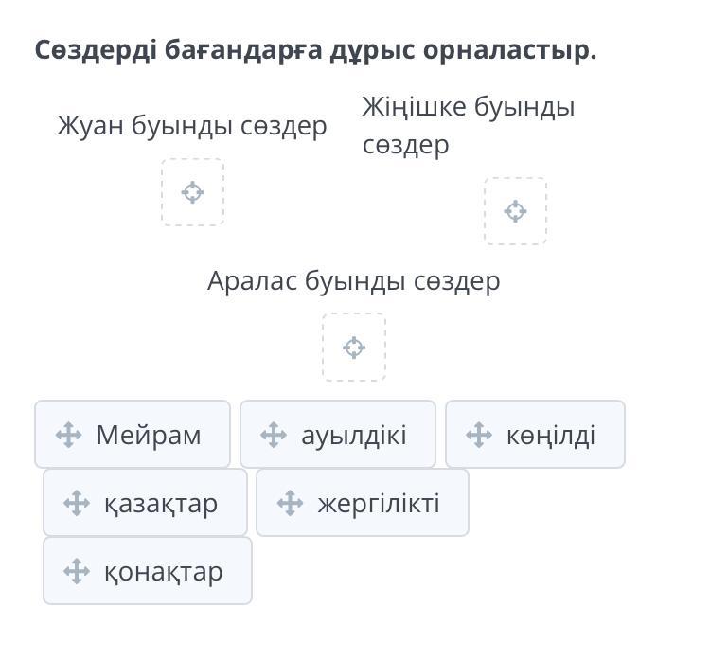Screen dimensions: 710x661
Task: Click the target icon under Жіңішке буынды сөздер
Action: (x=516, y=211)
